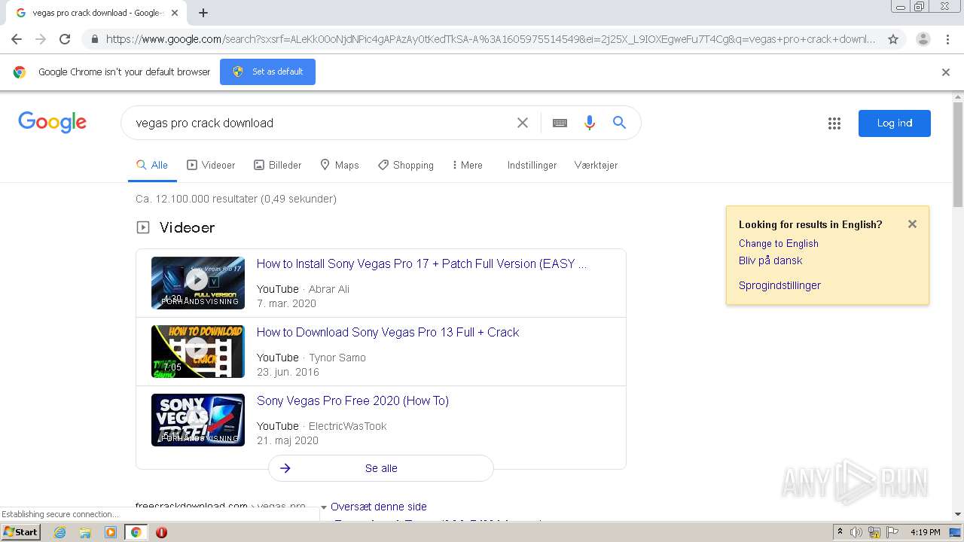Close the vegas pro crack download tab
The height and width of the screenshot is (542, 964).
pos(175,13)
